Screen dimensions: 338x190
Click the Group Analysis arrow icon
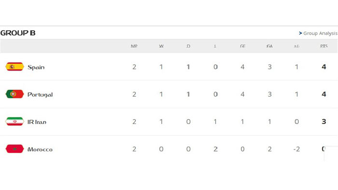(300, 33)
